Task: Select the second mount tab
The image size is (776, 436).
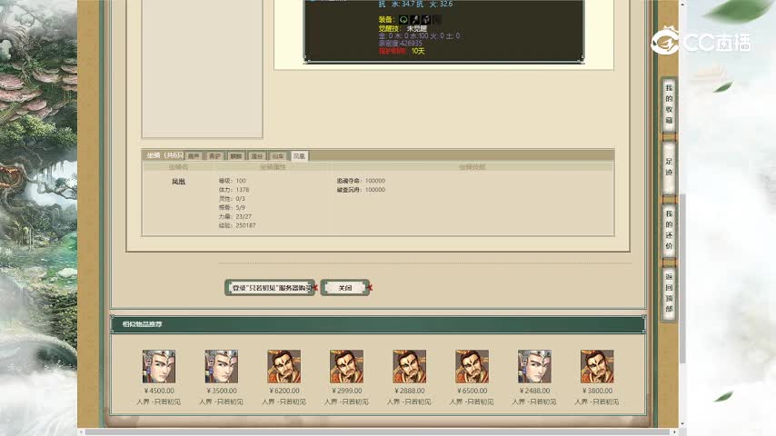Action: tap(214, 156)
